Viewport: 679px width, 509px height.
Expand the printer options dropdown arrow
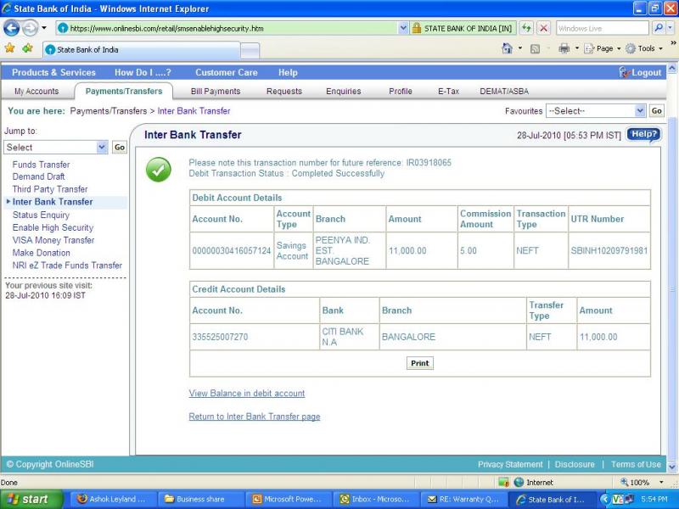pyautogui.click(x=577, y=48)
